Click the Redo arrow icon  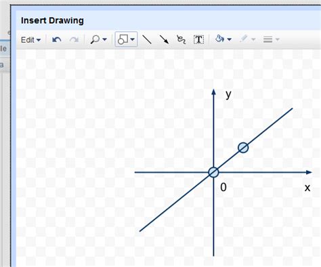pos(74,40)
